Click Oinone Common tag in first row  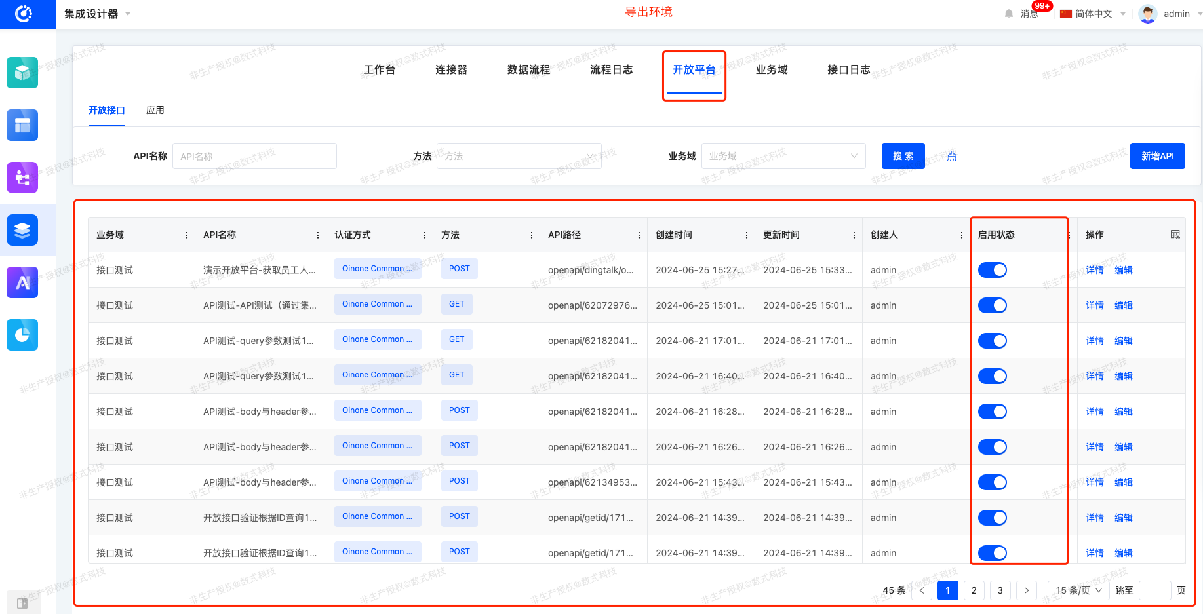(378, 269)
